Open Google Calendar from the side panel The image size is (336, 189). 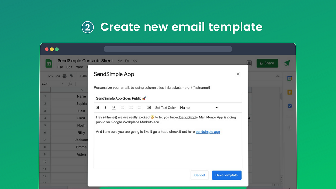tap(289, 78)
